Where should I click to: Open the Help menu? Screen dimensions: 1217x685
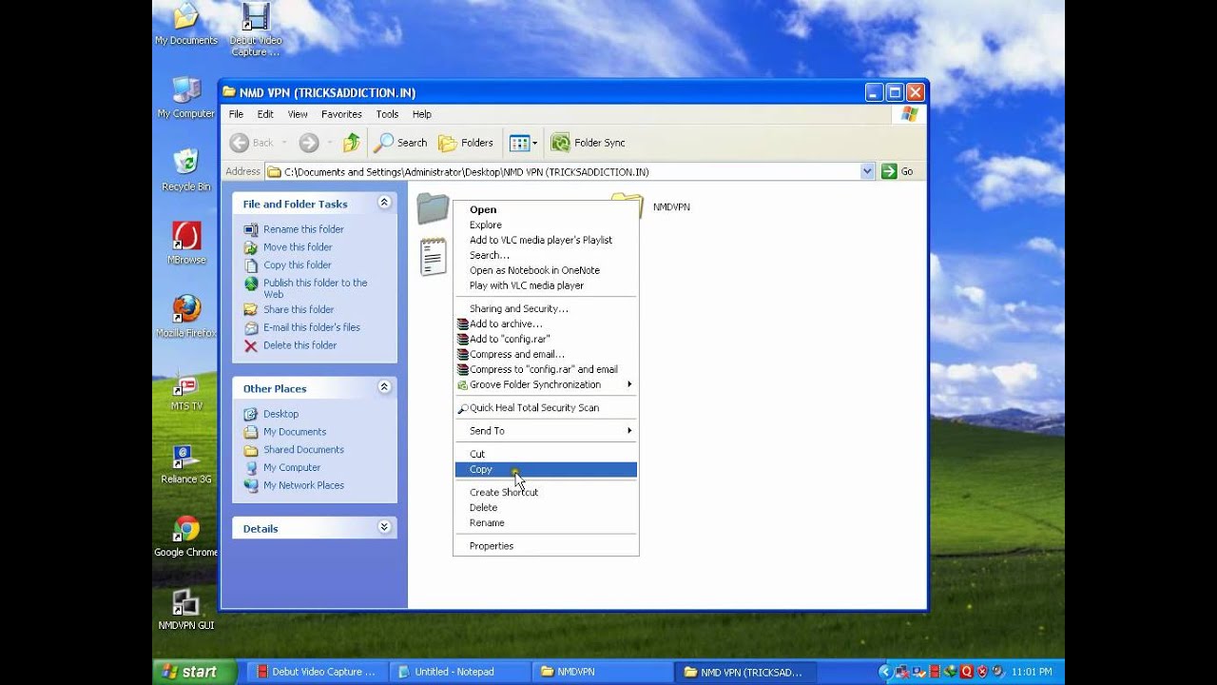pos(421,114)
